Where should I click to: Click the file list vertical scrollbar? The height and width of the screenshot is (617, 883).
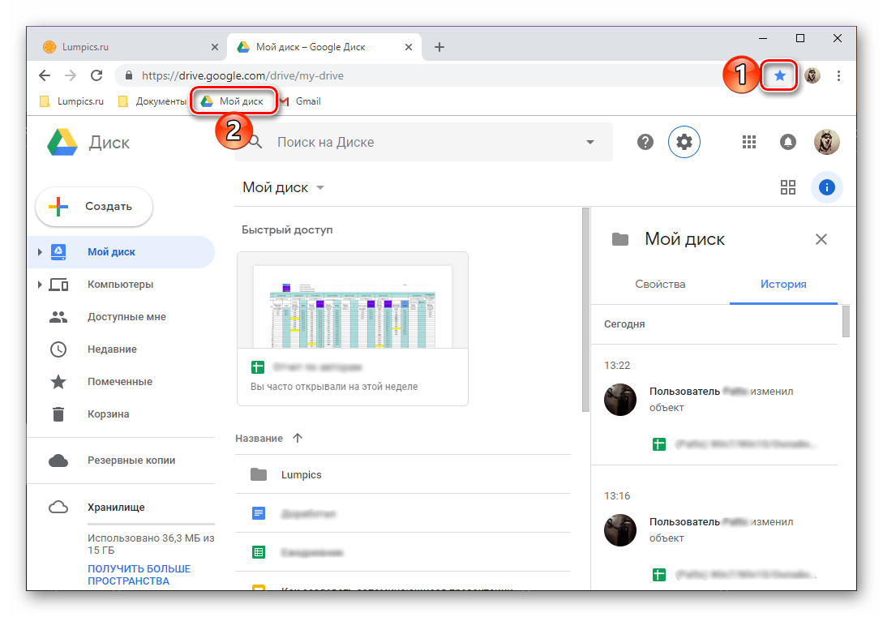point(585,310)
